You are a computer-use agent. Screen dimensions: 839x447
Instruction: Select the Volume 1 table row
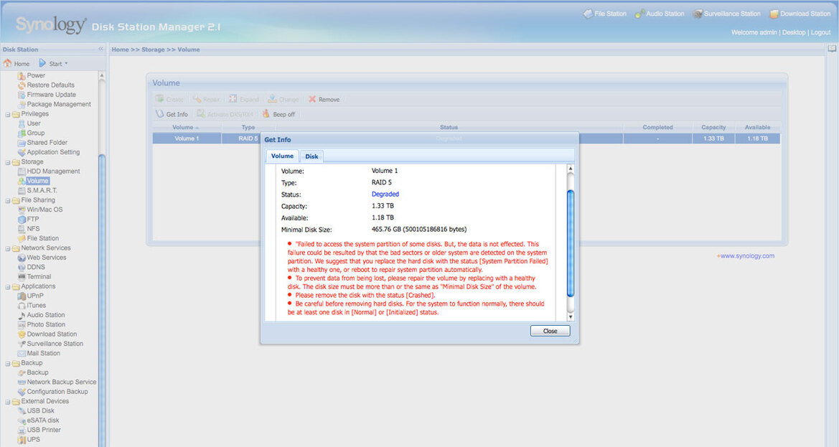tap(466, 138)
